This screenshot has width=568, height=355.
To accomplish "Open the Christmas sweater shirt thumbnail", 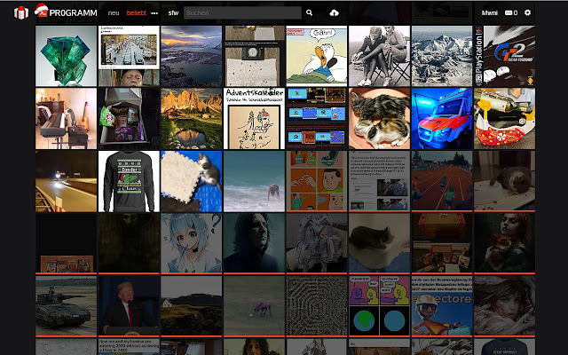I will 129,181.
